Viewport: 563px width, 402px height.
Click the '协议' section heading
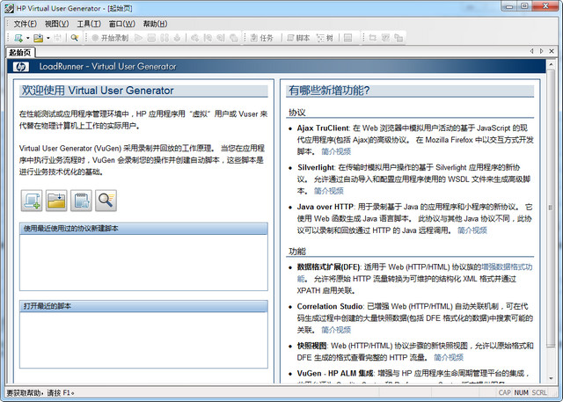(297, 113)
